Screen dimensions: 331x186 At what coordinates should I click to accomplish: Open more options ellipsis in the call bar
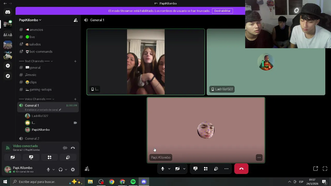(227, 169)
